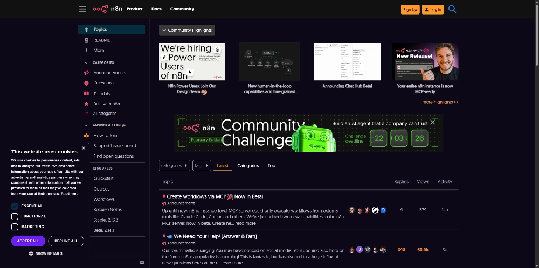
Task: Click the Announcements megaphone icon in sidebar
Action: click(87, 73)
